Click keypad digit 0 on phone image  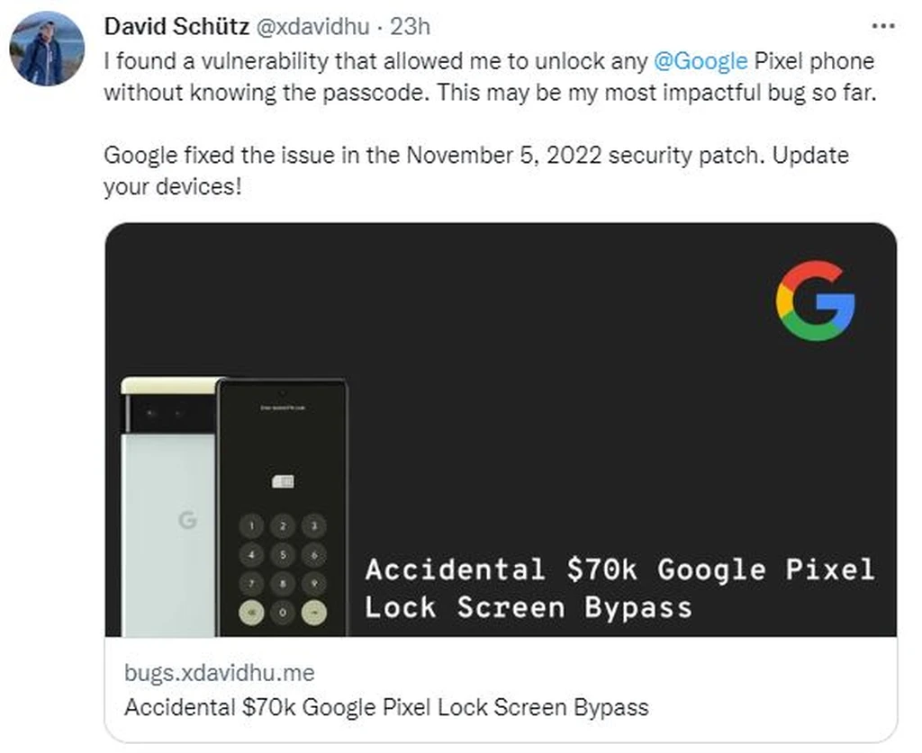[283, 613]
